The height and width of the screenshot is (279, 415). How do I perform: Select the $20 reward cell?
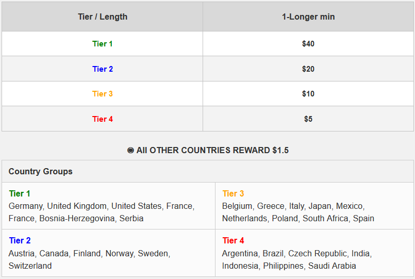pos(308,69)
